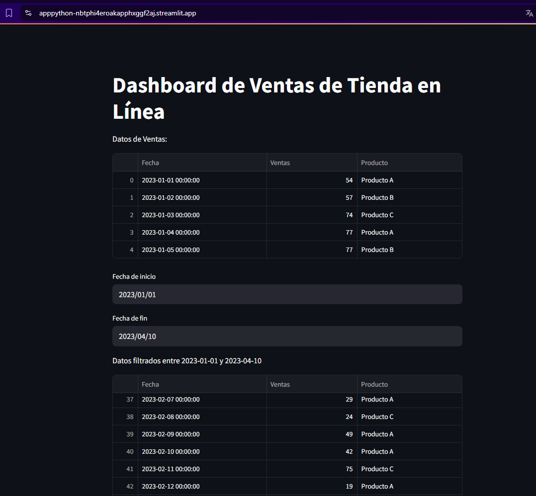Image resolution: width=536 pixels, height=496 pixels.
Task: Click Producto B in the 2023-01-02 row
Action: (410, 197)
